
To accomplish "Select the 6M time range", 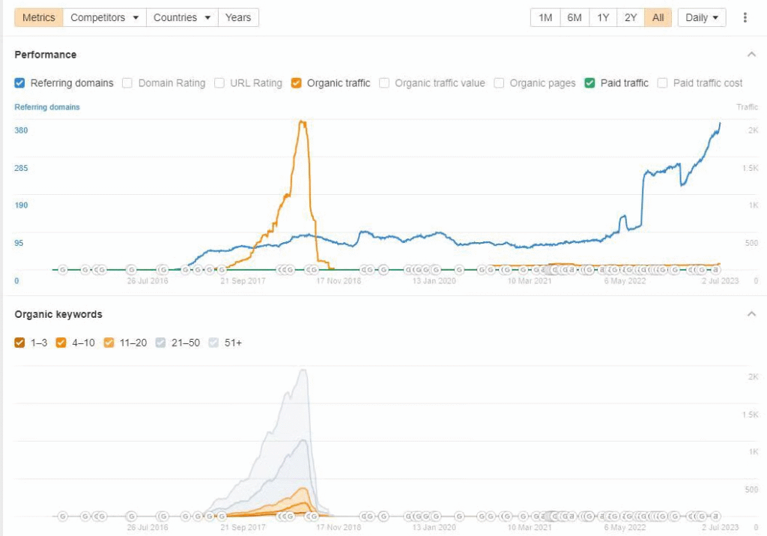I will click(x=575, y=17).
